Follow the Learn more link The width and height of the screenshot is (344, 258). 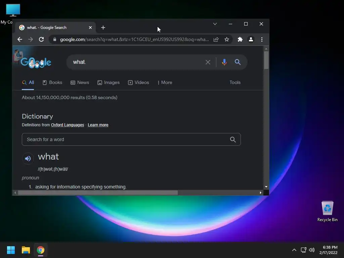[x=98, y=125]
